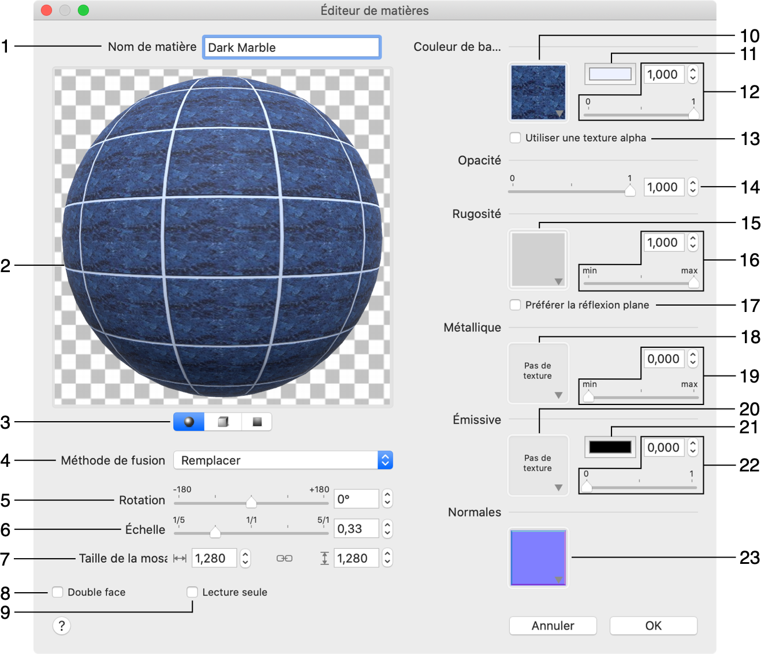The width and height of the screenshot is (761, 654).
Task: Pick the base color tint swatch
Action: pos(610,74)
